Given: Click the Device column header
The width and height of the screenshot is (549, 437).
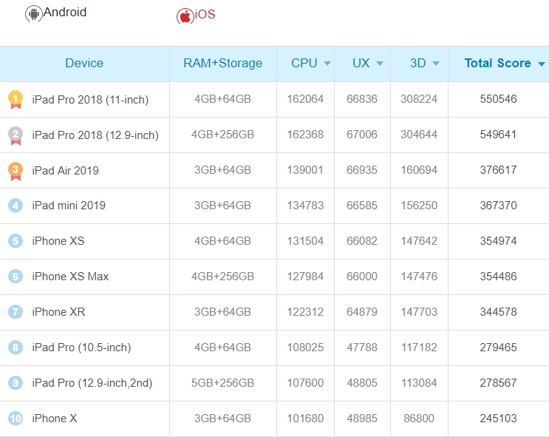Looking at the screenshot, I should pyautogui.click(x=84, y=63).
